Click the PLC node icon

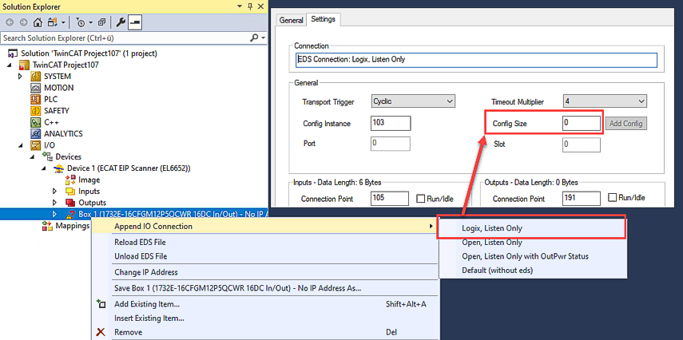36,99
